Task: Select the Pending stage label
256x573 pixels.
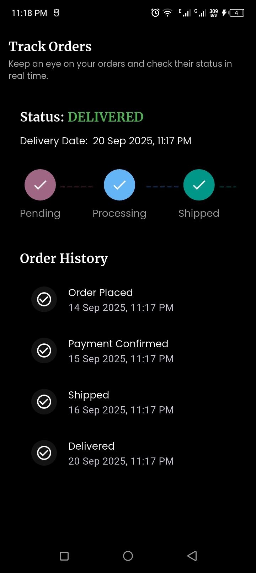Action: coord(40,213)
